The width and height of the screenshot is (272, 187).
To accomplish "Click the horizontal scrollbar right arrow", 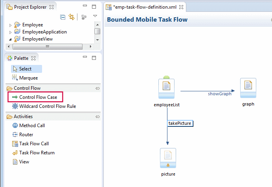I will pyautogui.click(x=90, y=46).
